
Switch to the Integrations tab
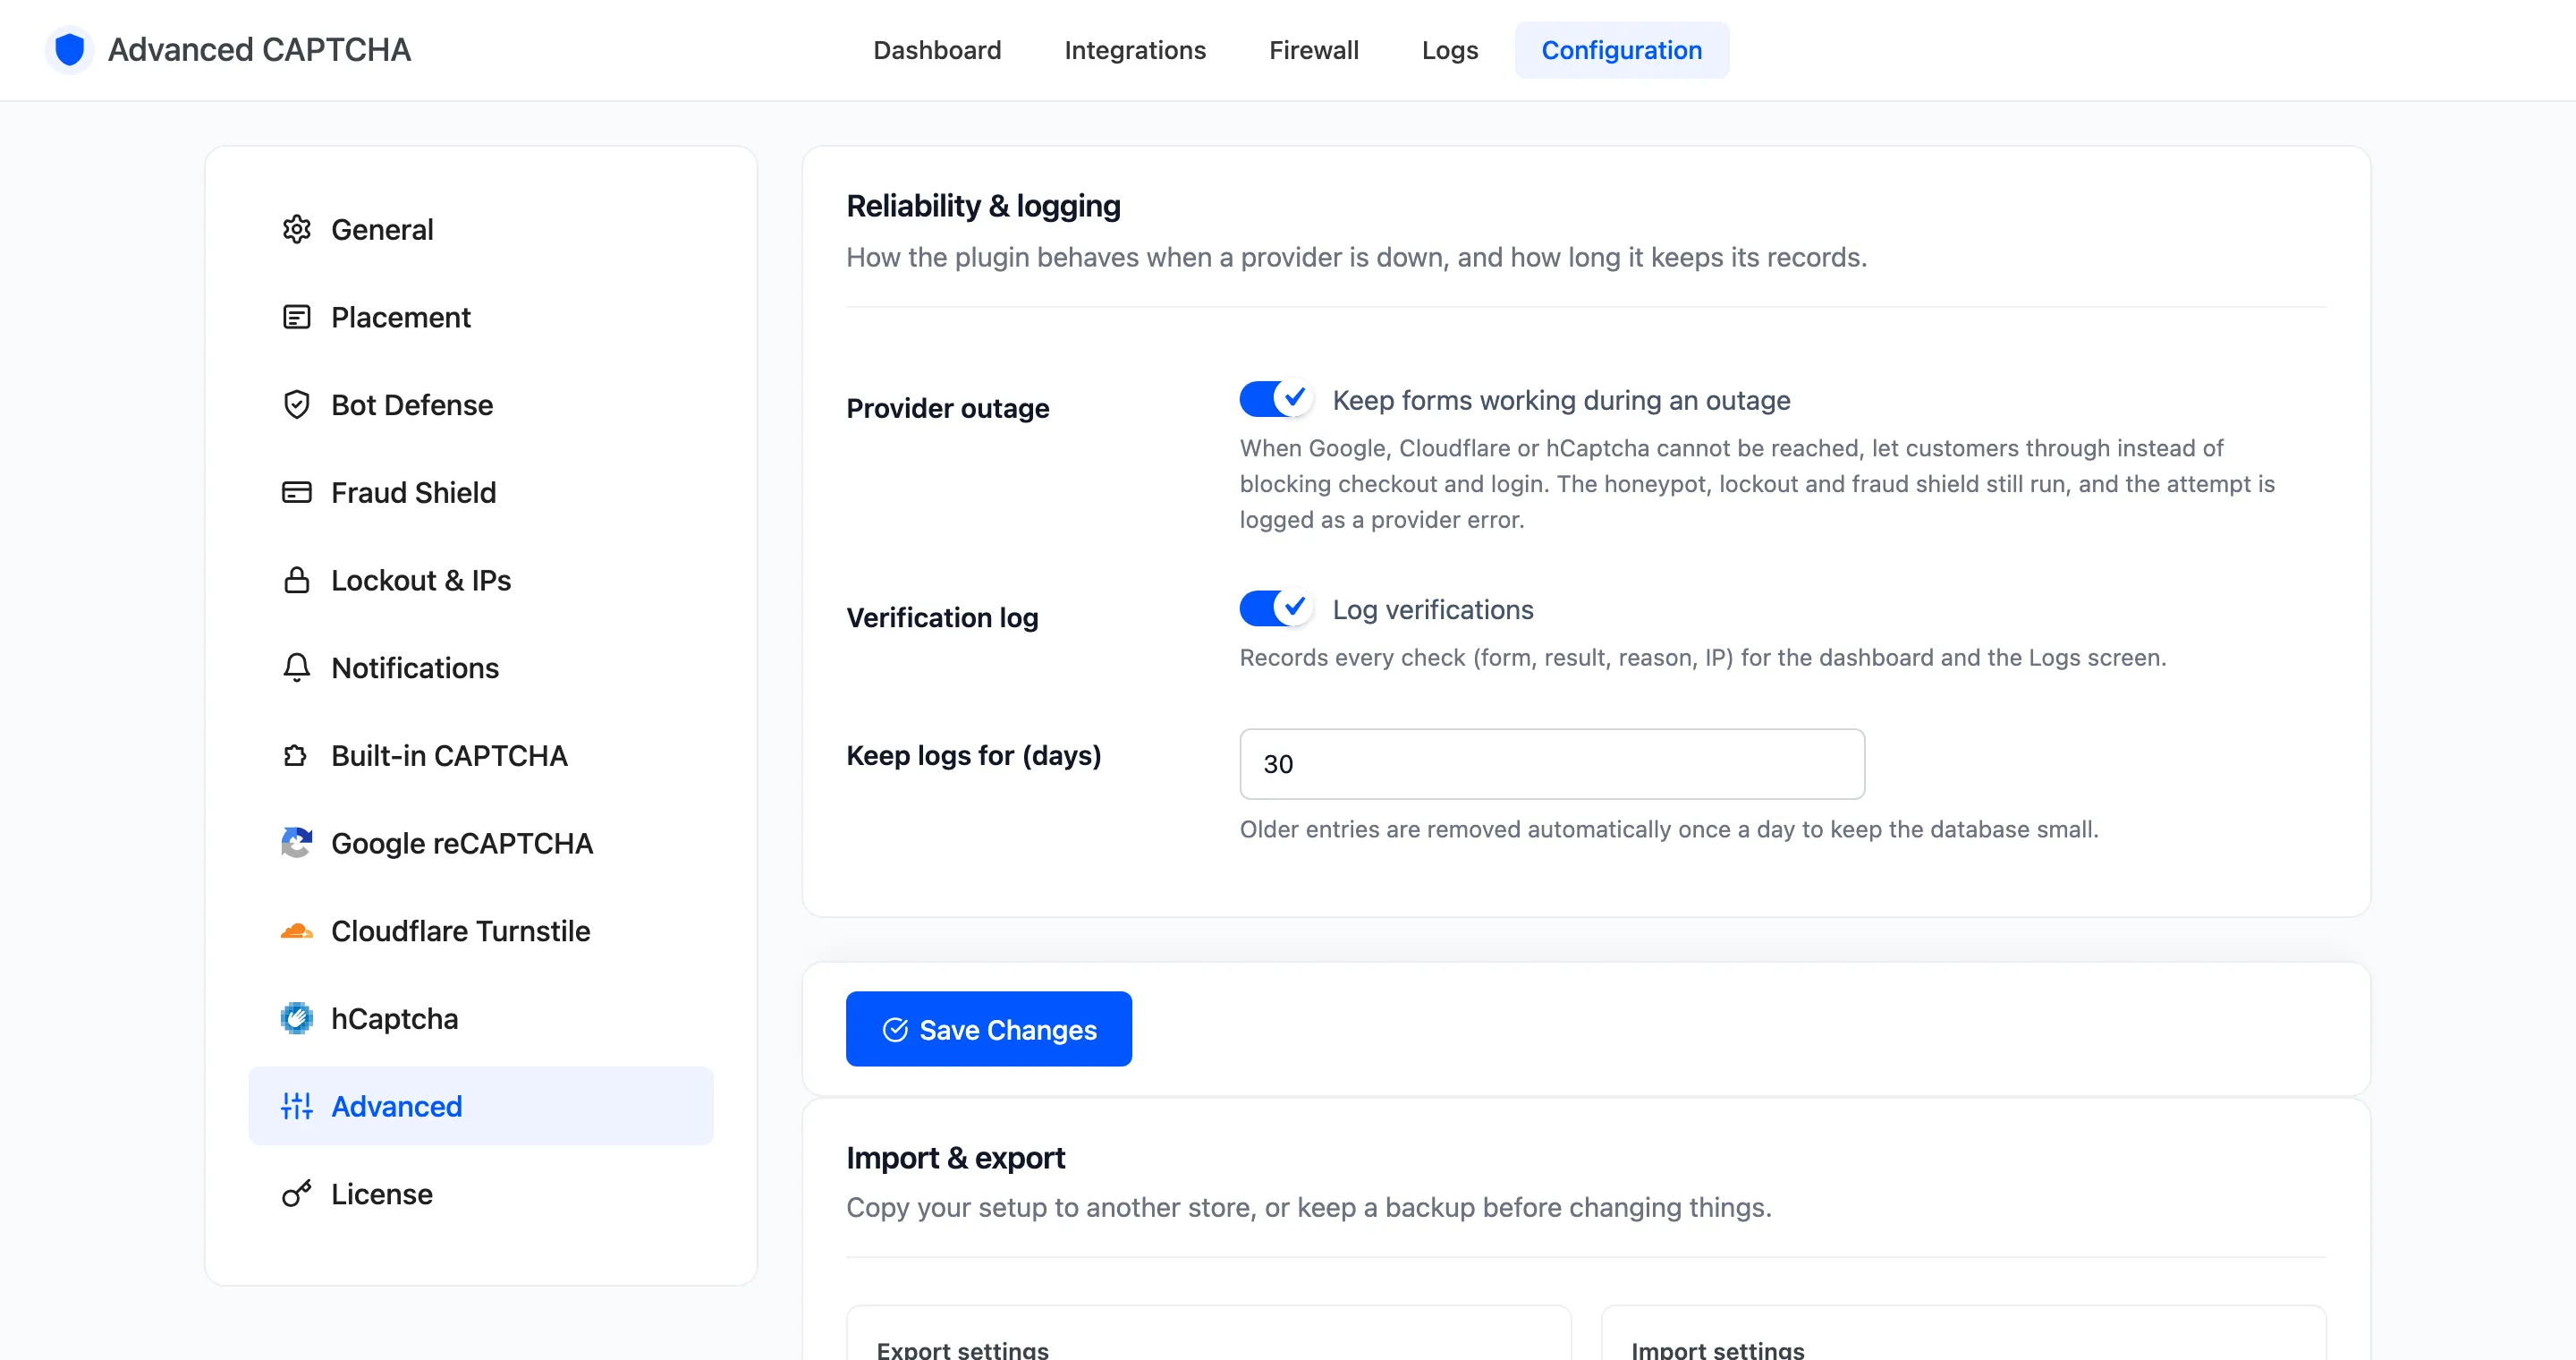tap(1135, 50)
